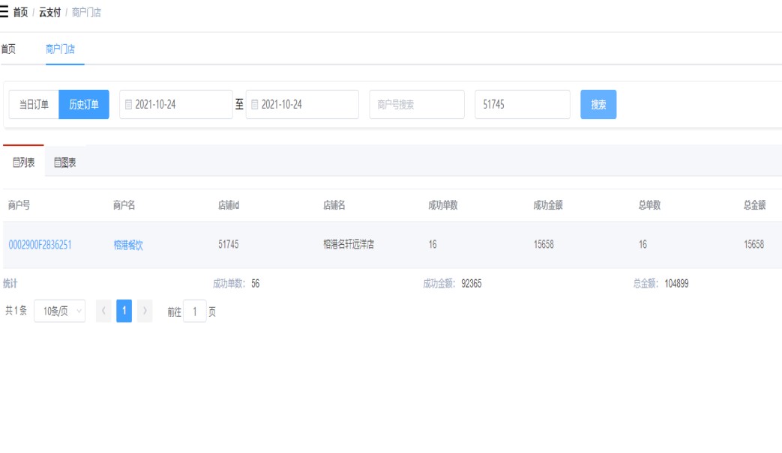The image size is (782, 453).
Task: Switch to 首页 tab
Action: coord(8,49)
